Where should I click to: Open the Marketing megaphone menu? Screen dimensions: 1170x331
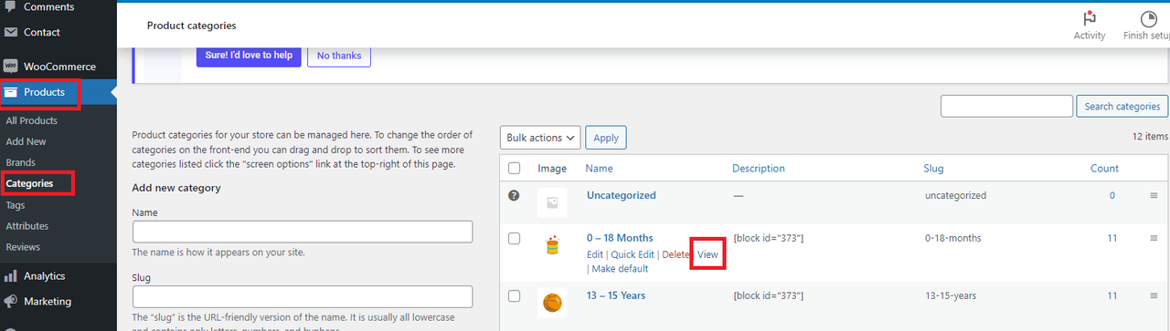pyautogui.click(x=48, y=301)
